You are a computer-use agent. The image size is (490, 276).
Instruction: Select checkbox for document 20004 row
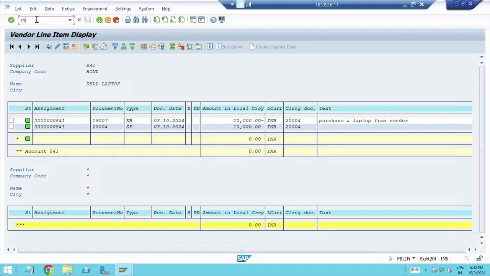pyautogui.click(x=11, y=127)
